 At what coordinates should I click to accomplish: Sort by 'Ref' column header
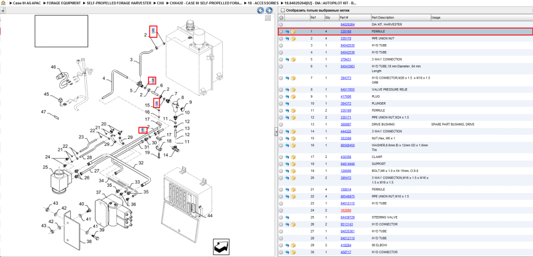(317, 18)
